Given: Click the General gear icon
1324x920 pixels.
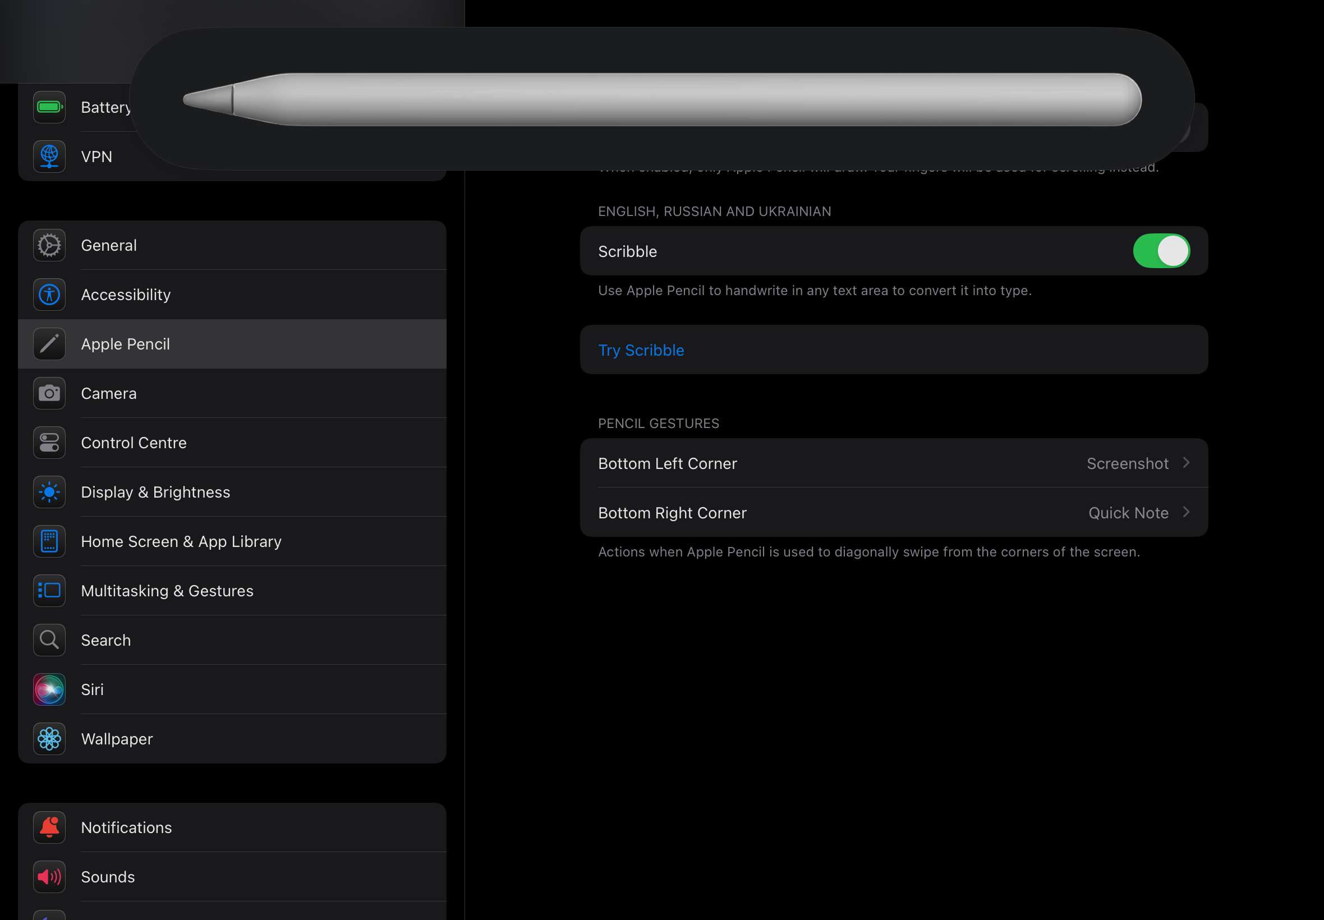Looking at the screenshot, I should (x=49, y=246).
